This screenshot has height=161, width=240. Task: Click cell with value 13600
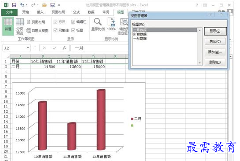(x=69, y=66)
